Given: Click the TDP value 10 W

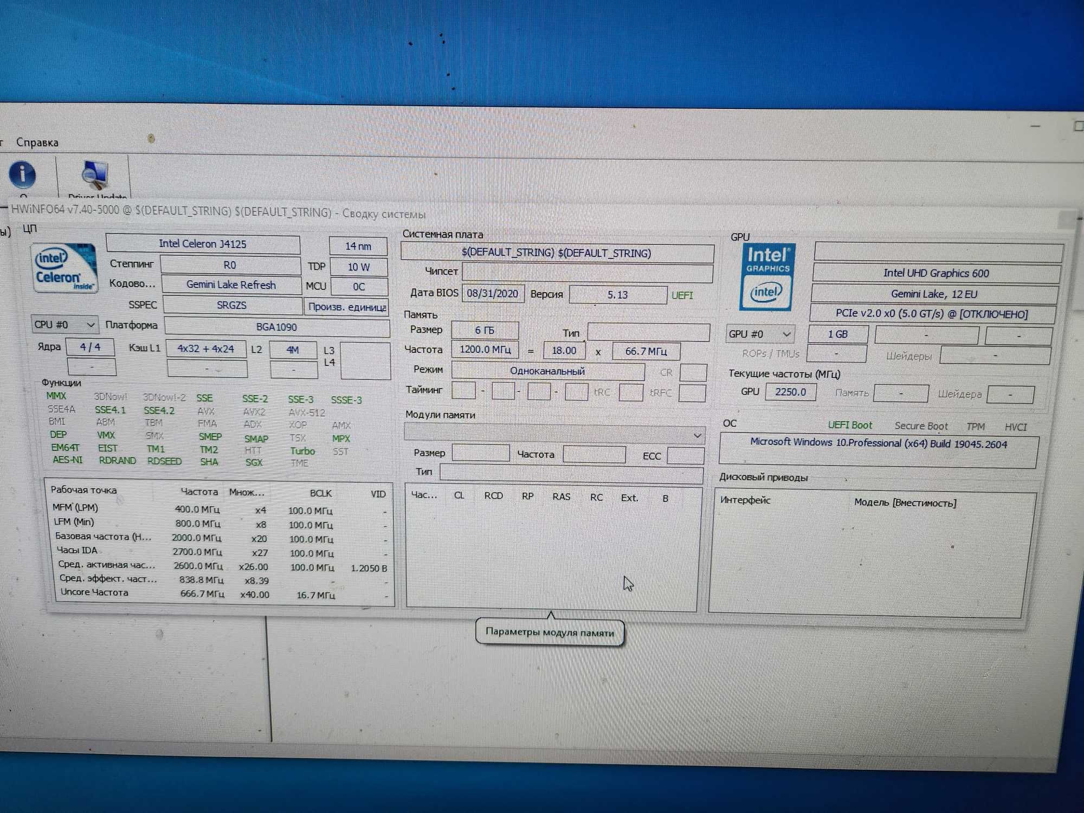Looking at the screenshot, I should coord(359,267).
